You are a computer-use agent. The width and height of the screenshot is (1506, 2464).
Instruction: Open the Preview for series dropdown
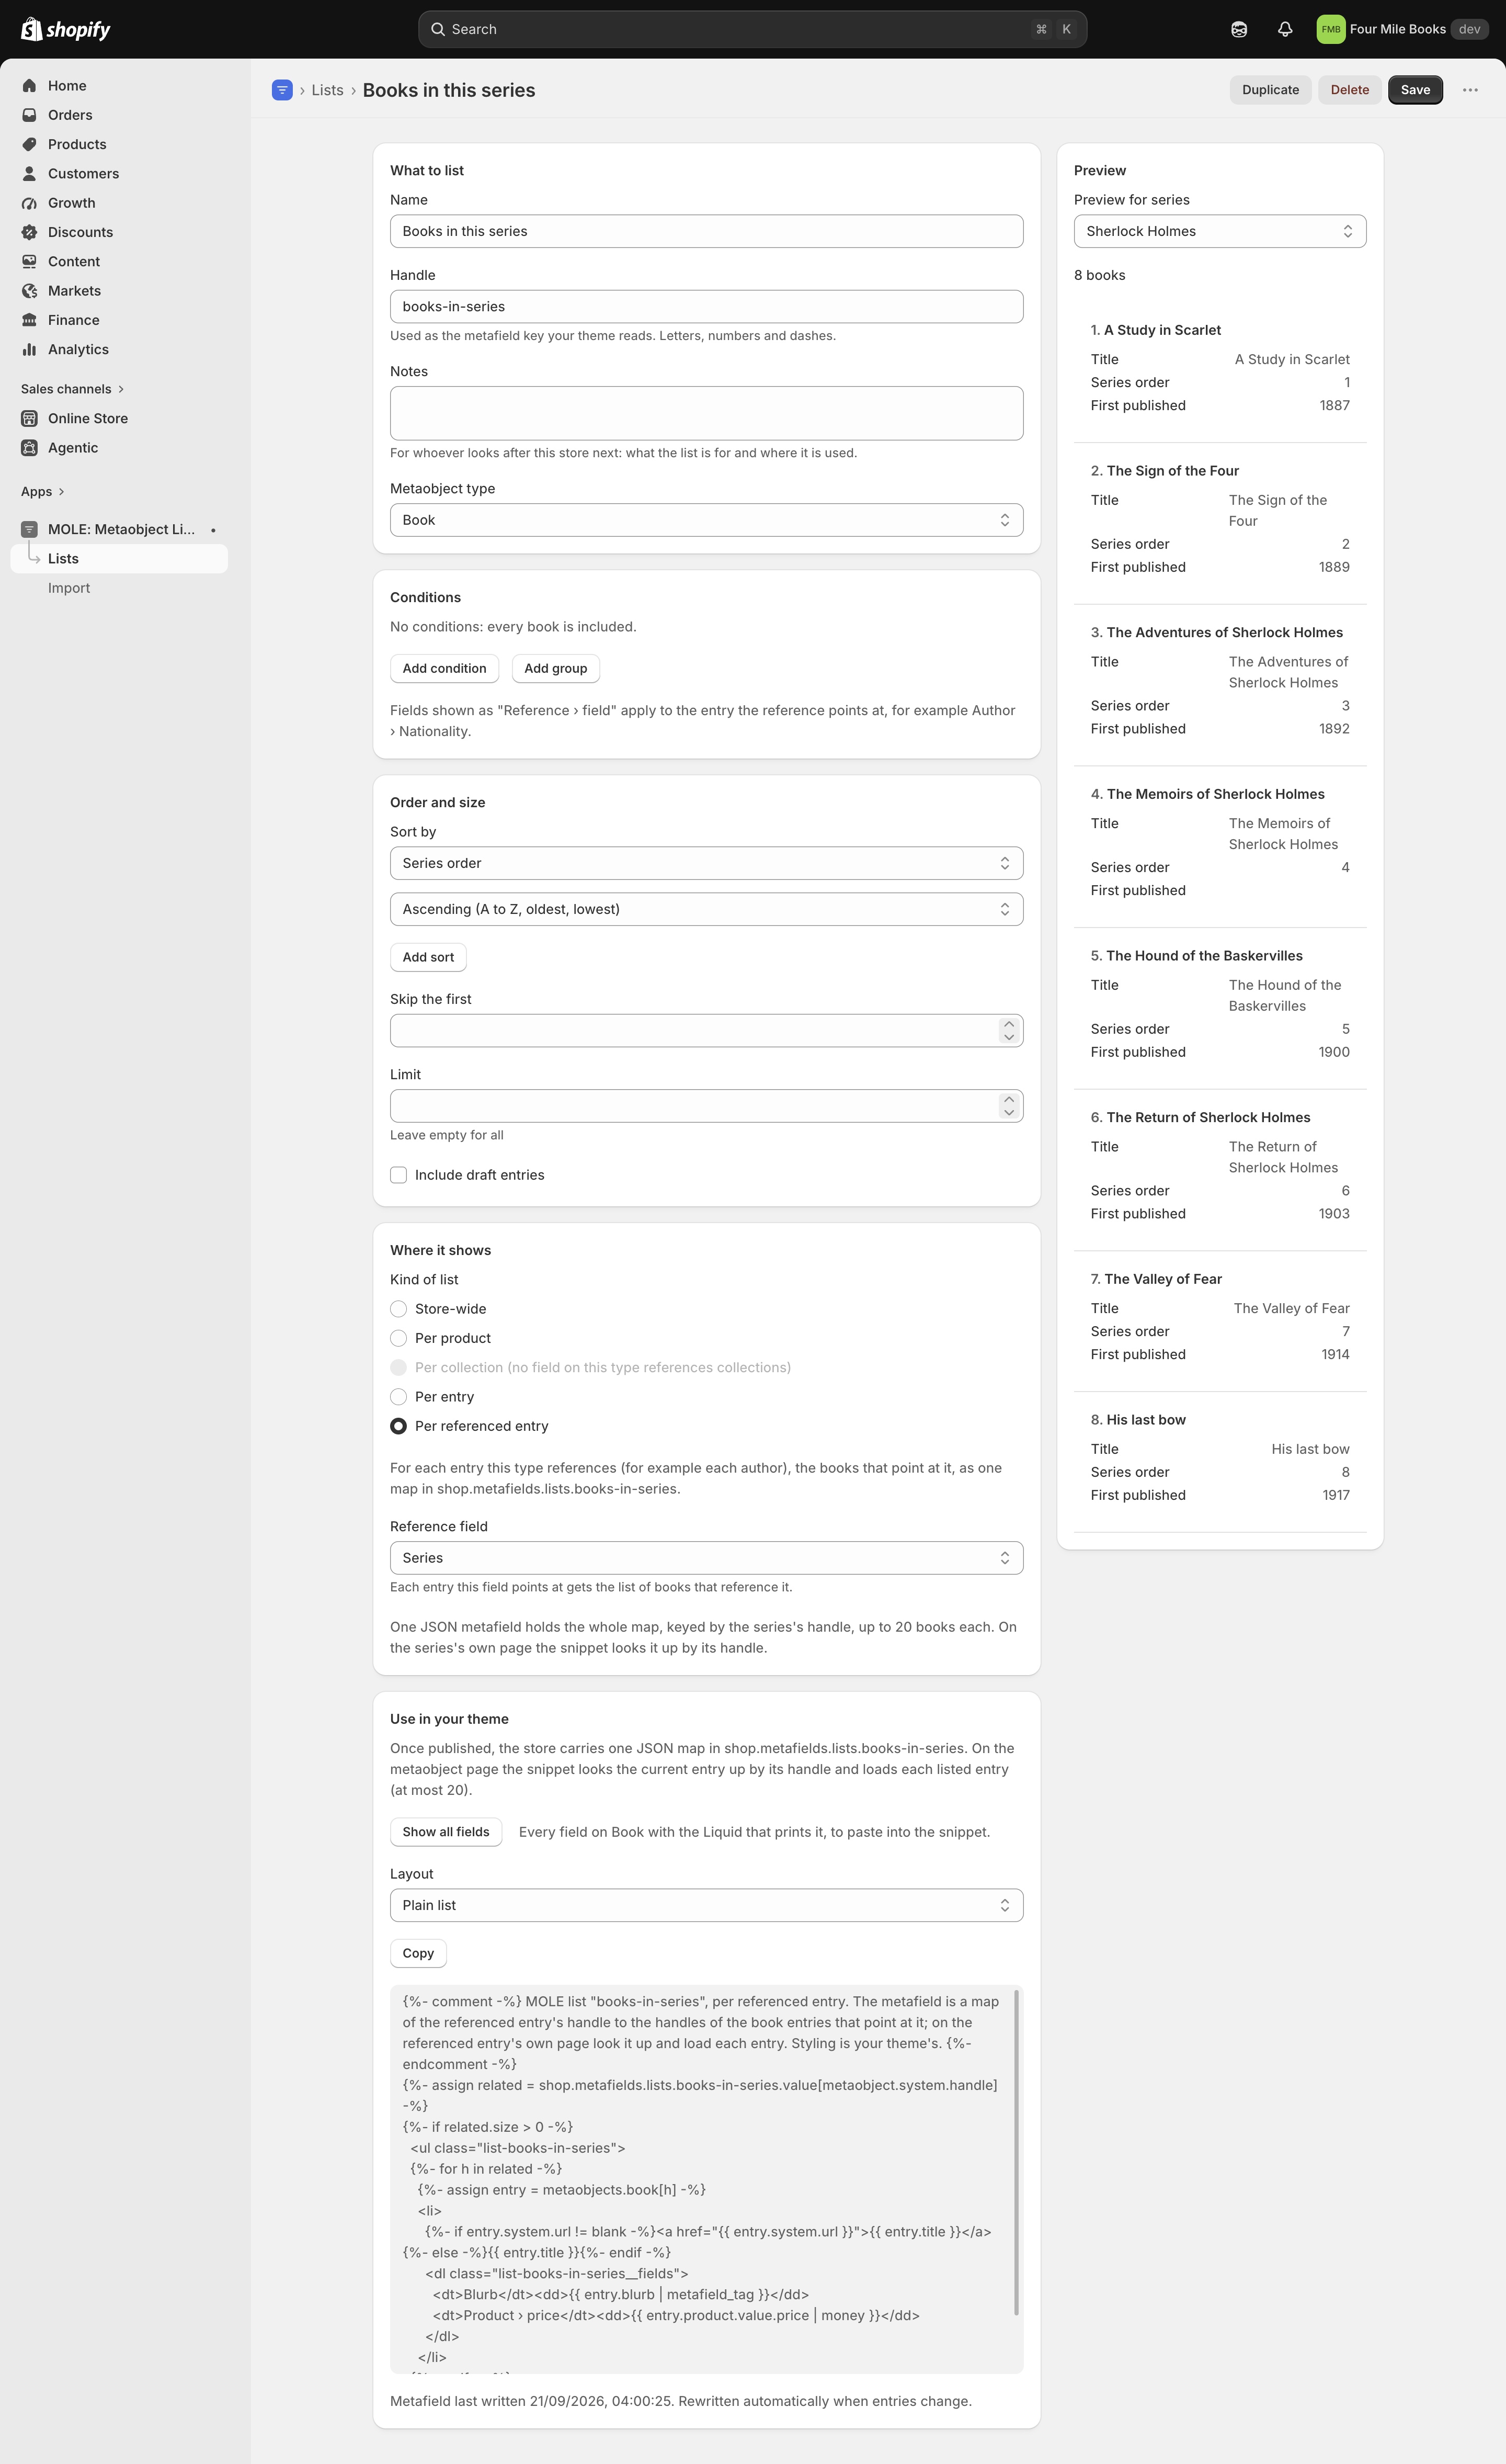click(1219, 231)
